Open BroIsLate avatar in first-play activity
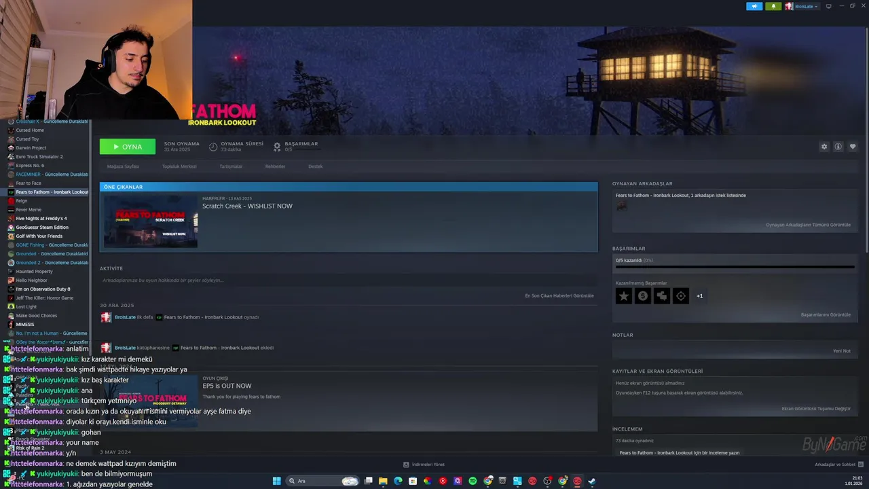The image size is (869, 489). [106, 317]
